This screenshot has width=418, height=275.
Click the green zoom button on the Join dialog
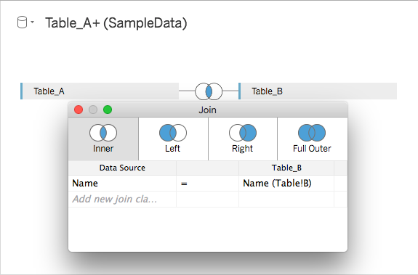tap(108, 110)
